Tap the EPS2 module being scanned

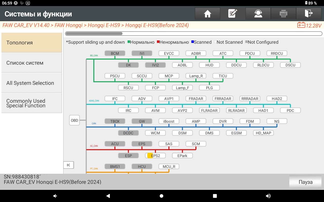point(155,156)
